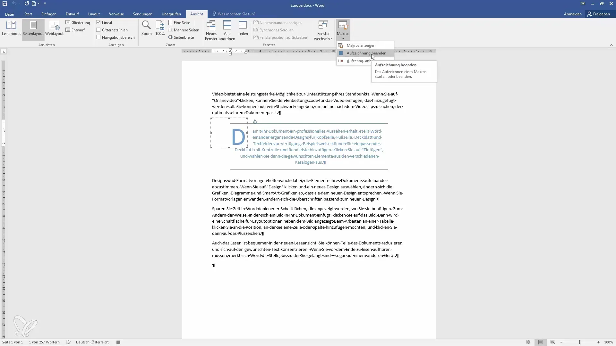Switch to Lesemodus view
Image resolution: width=616 pixels, height=346 pixels.
click(x=11, y=28)
